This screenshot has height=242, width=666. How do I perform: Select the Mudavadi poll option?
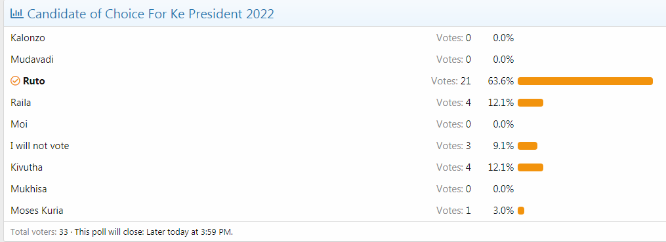32,60
